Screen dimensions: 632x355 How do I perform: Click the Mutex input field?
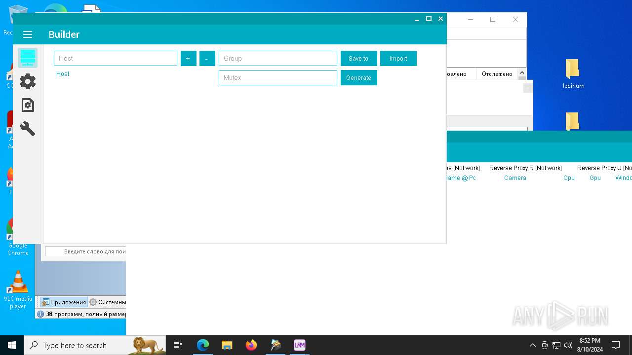[x=278, y=77]
